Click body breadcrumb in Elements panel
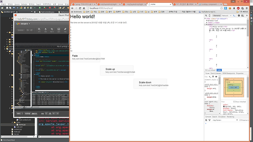The width and height of the screenshot is (253, 142). 219,70
